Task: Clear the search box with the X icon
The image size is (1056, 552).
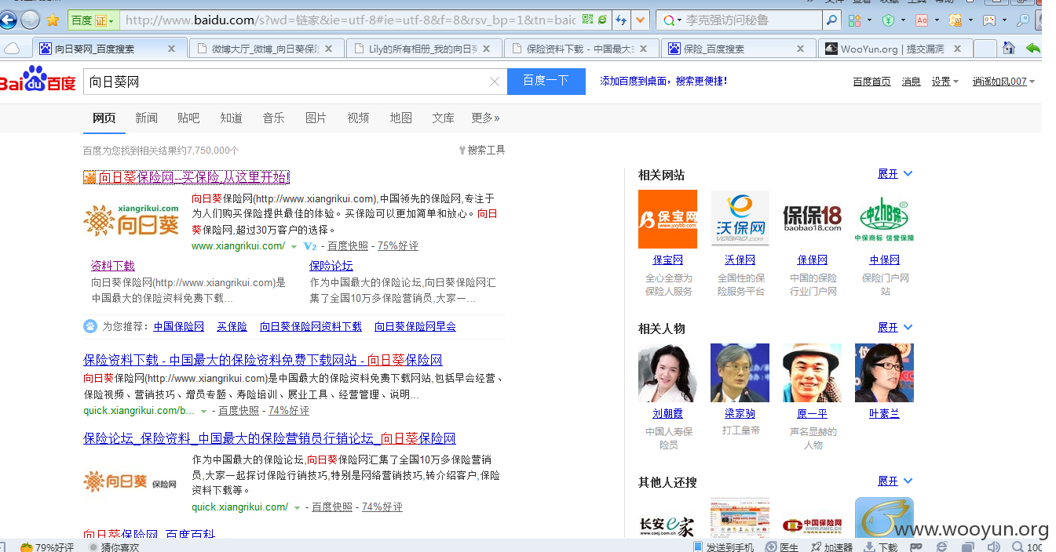Action: (x=495, y=82)
